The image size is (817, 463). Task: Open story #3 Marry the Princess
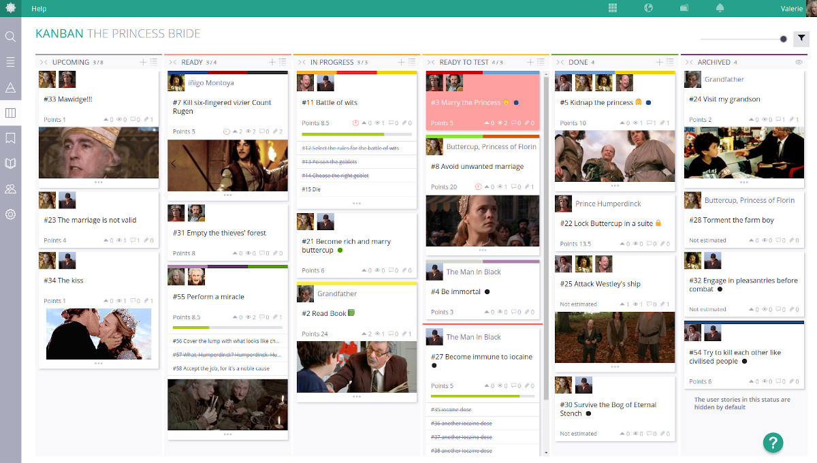(466, 103)
